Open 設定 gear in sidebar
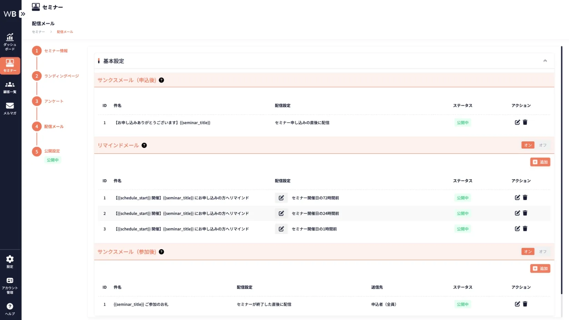Image resolution: width=569 pixels, height=320 pixels. click(x=10, y=262)
